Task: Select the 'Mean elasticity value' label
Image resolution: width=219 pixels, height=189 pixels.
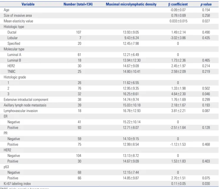Action: [x=19, y=21]
